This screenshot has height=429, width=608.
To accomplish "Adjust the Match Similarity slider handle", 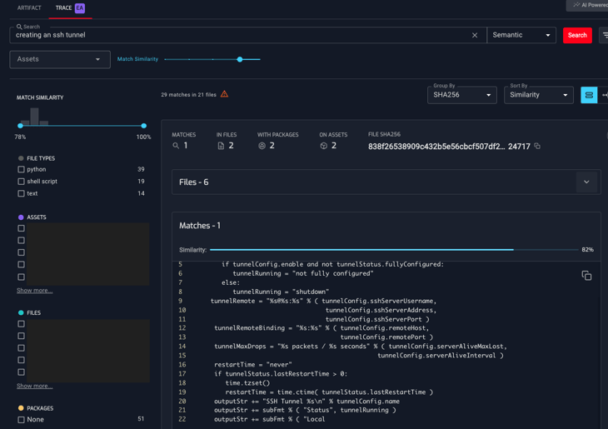I will coord(240,59).
